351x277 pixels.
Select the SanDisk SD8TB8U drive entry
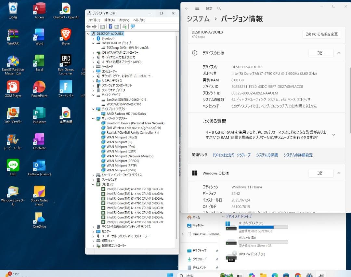pyautogui.click(x=125, y=100)
